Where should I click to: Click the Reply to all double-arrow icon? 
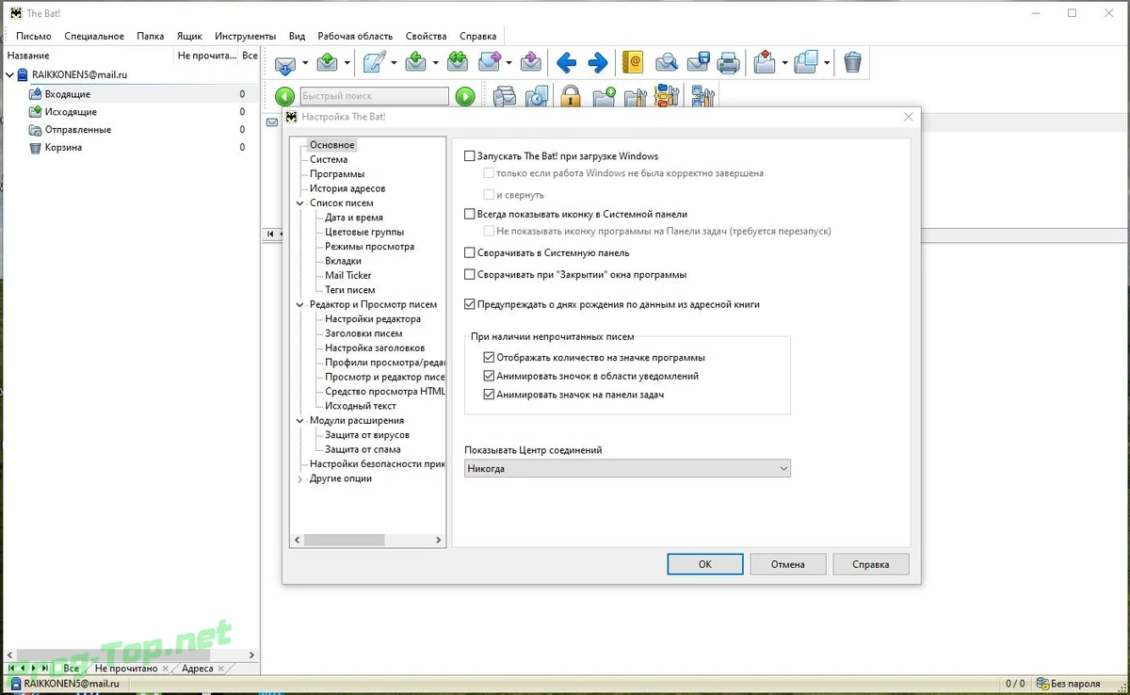point(458,63)
